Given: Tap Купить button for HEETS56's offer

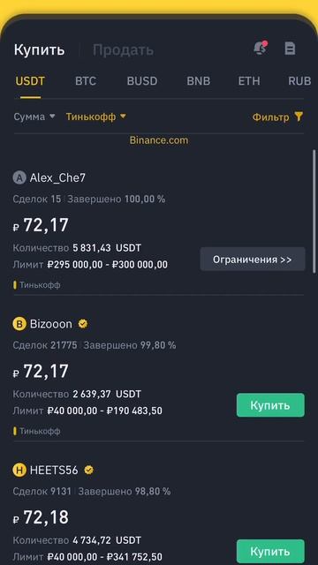Looking at the screenshot, I should click(x=270, y=551).
